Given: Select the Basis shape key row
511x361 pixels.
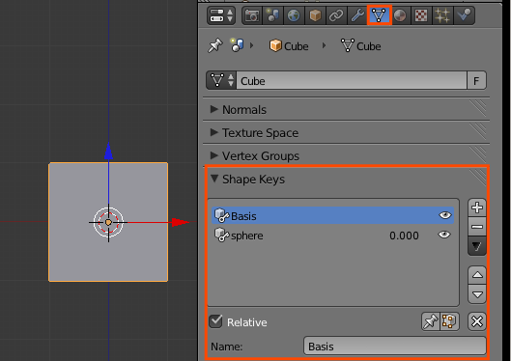Looking at the screenshot, I should point(332,215).
